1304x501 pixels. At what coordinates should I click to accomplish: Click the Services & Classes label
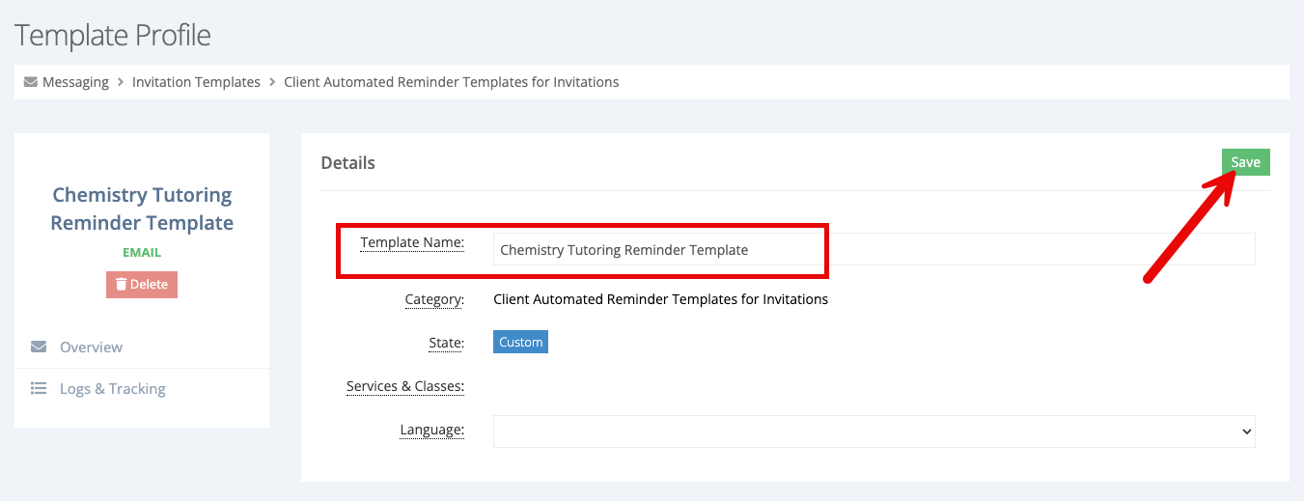405,386
